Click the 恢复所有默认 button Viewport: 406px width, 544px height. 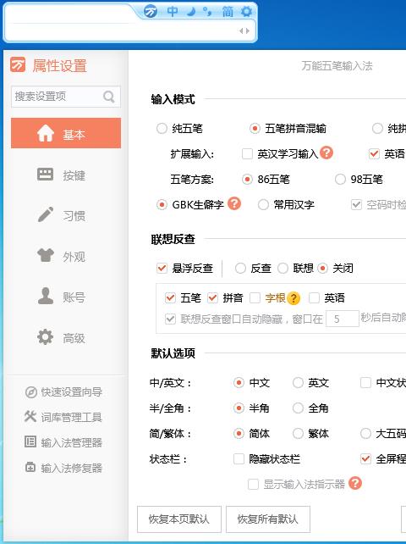pyautogui.click(x=268, y=519)
